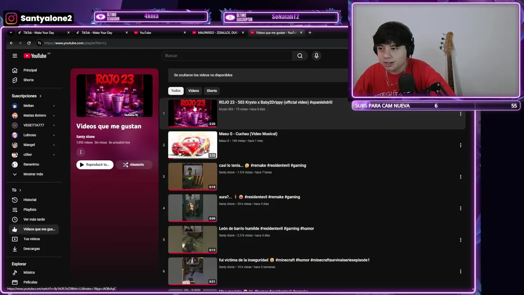Open options for fui víctima de la inseguridad video
The height and width of the screenshot is (295, 524).
tap(461, 271)
